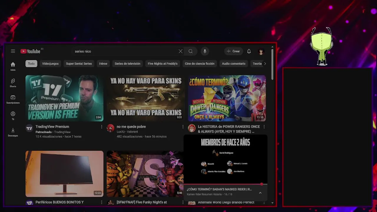The height and width of the screenshot is (212, 377).
Task: Click the Crear button
Action: [233, 51]
